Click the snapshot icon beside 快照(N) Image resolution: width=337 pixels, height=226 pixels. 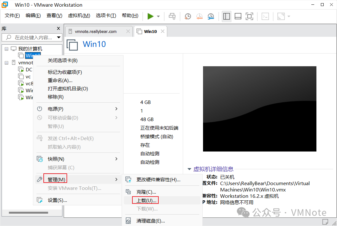click(x=40, y=159)
